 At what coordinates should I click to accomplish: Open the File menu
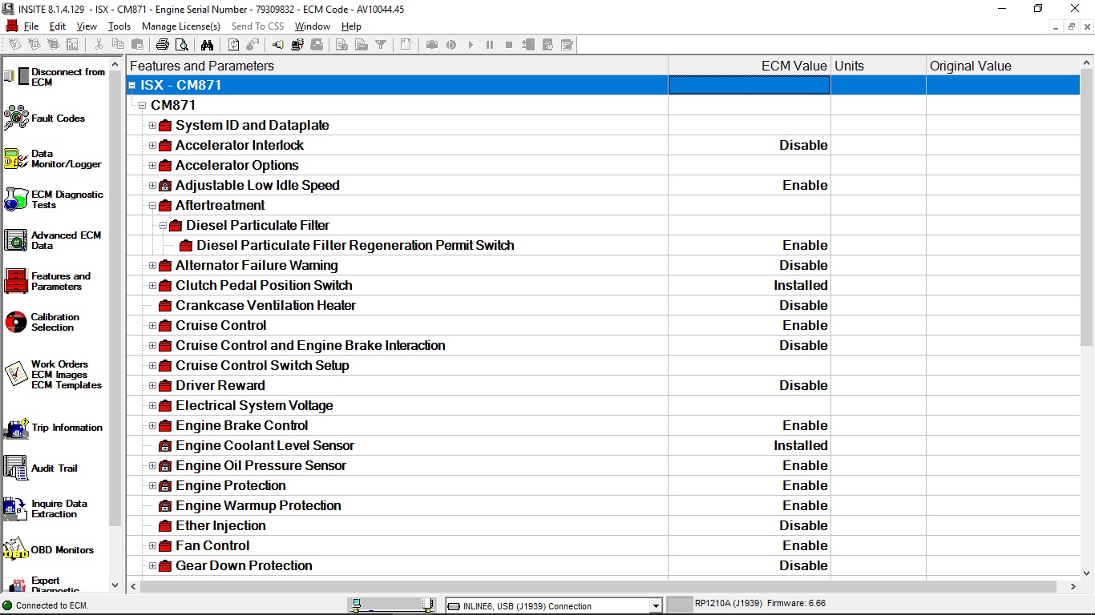coord(31,26)
